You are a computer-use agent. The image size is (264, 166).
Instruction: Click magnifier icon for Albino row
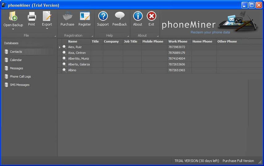[x=64, y=70]
